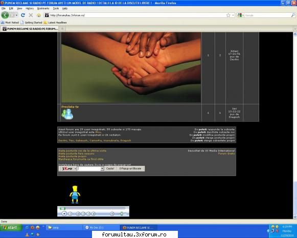Click the Cauta! search button
The height and width of the screenshot is (238, 297).
tap(110, 168)
